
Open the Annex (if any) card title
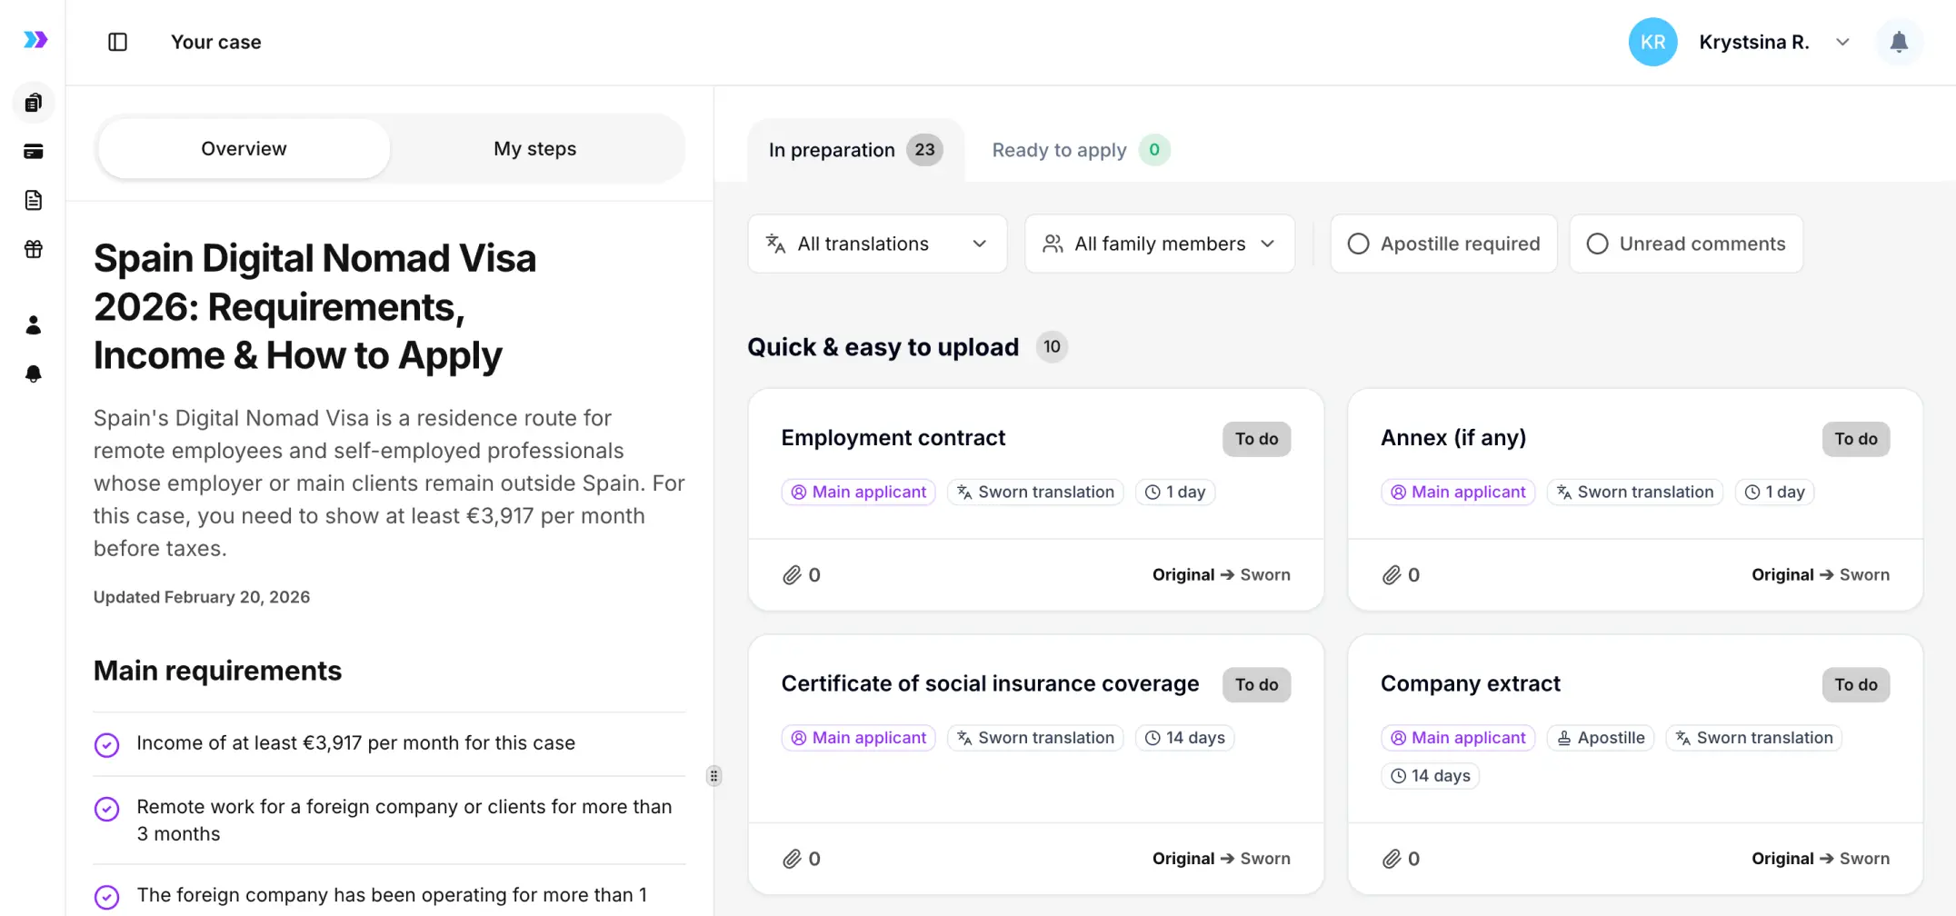[x=1453, y=438]
